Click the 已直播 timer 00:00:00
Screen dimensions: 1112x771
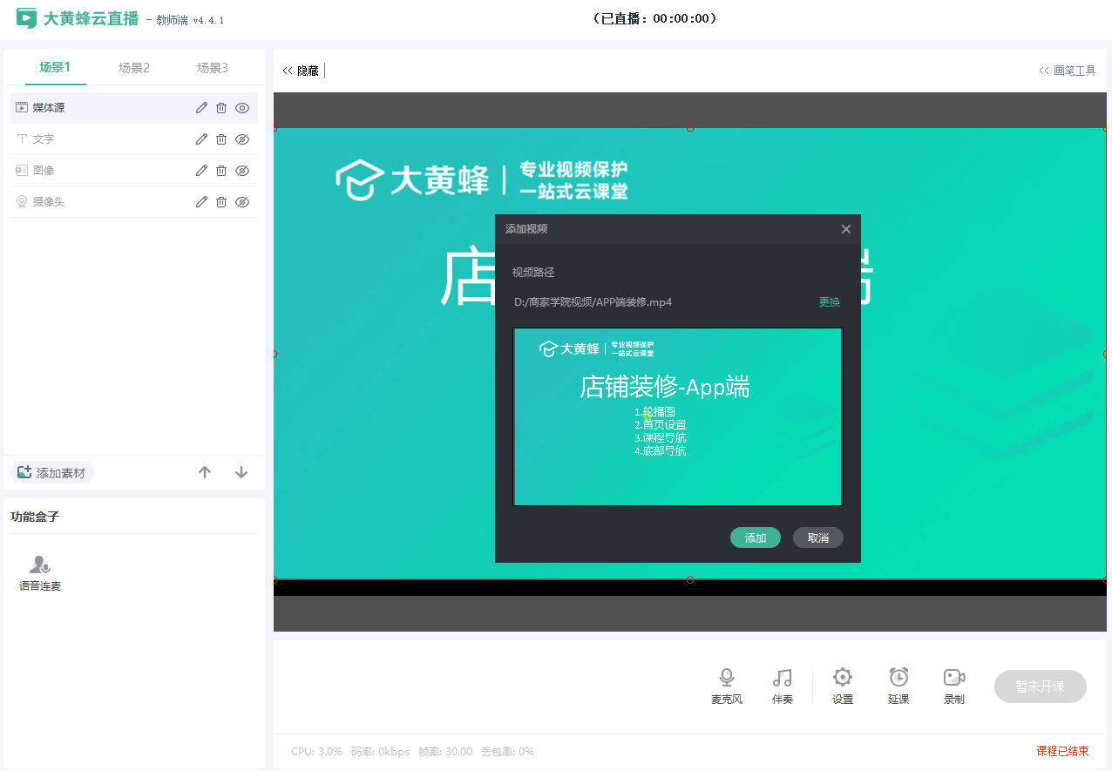click(x=654, y=18)
